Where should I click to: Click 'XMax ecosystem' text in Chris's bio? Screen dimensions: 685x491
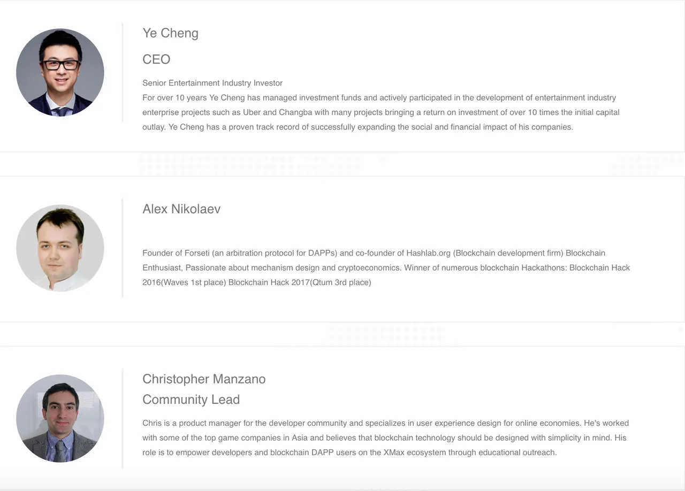[x=411, y=452]
